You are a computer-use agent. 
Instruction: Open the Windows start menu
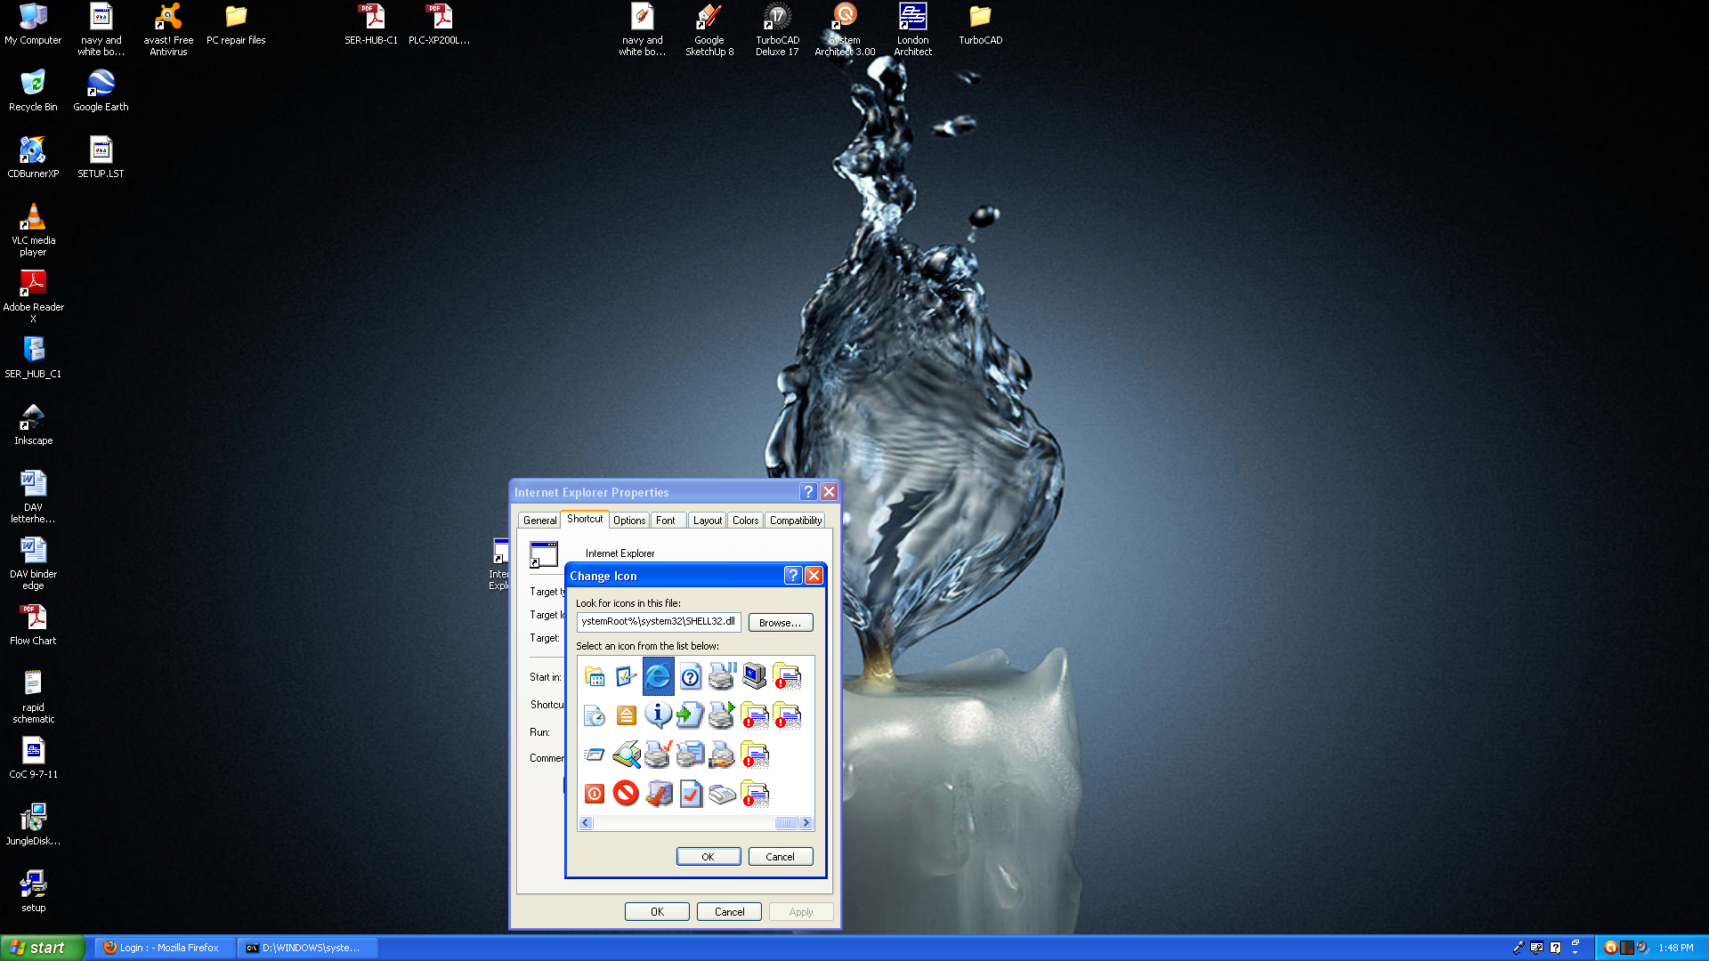click(42, 948)
